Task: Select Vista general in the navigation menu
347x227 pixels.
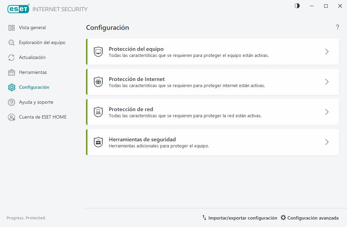Action: pyautogui.click(x=32, y=27)
